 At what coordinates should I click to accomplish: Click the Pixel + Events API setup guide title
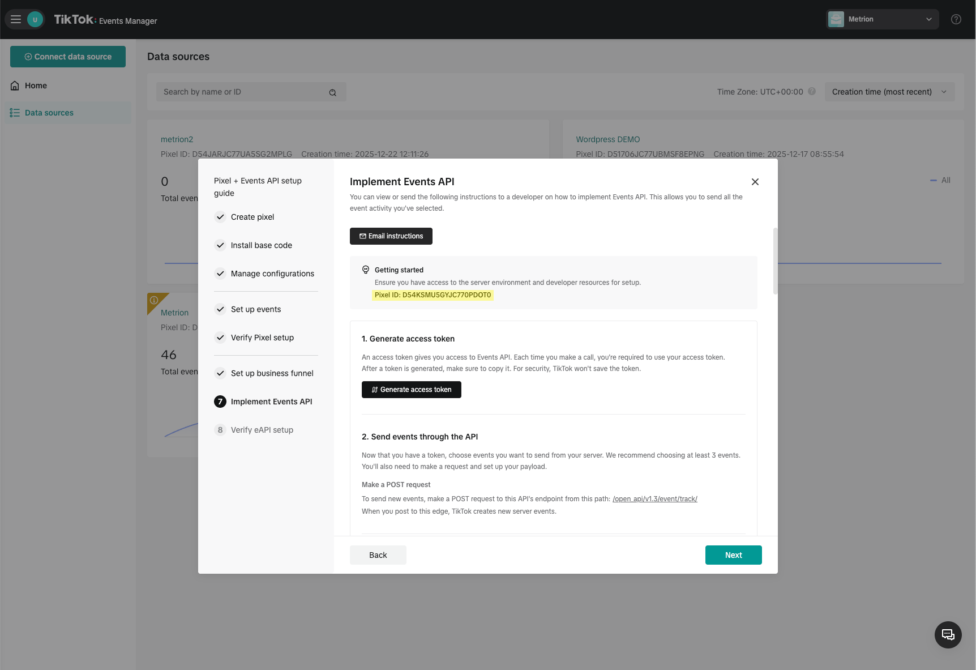click(x=258, y=187)
